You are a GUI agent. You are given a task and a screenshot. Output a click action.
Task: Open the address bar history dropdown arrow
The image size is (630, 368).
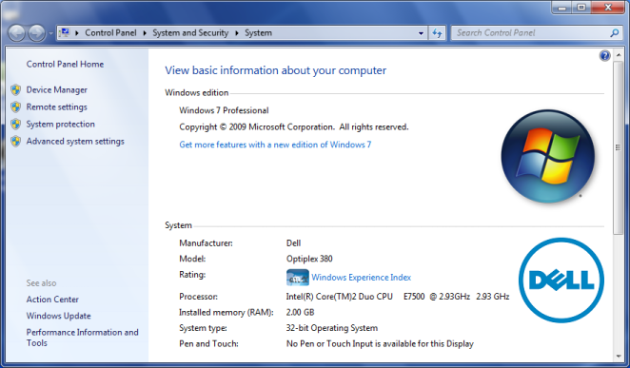coord(421,33)
